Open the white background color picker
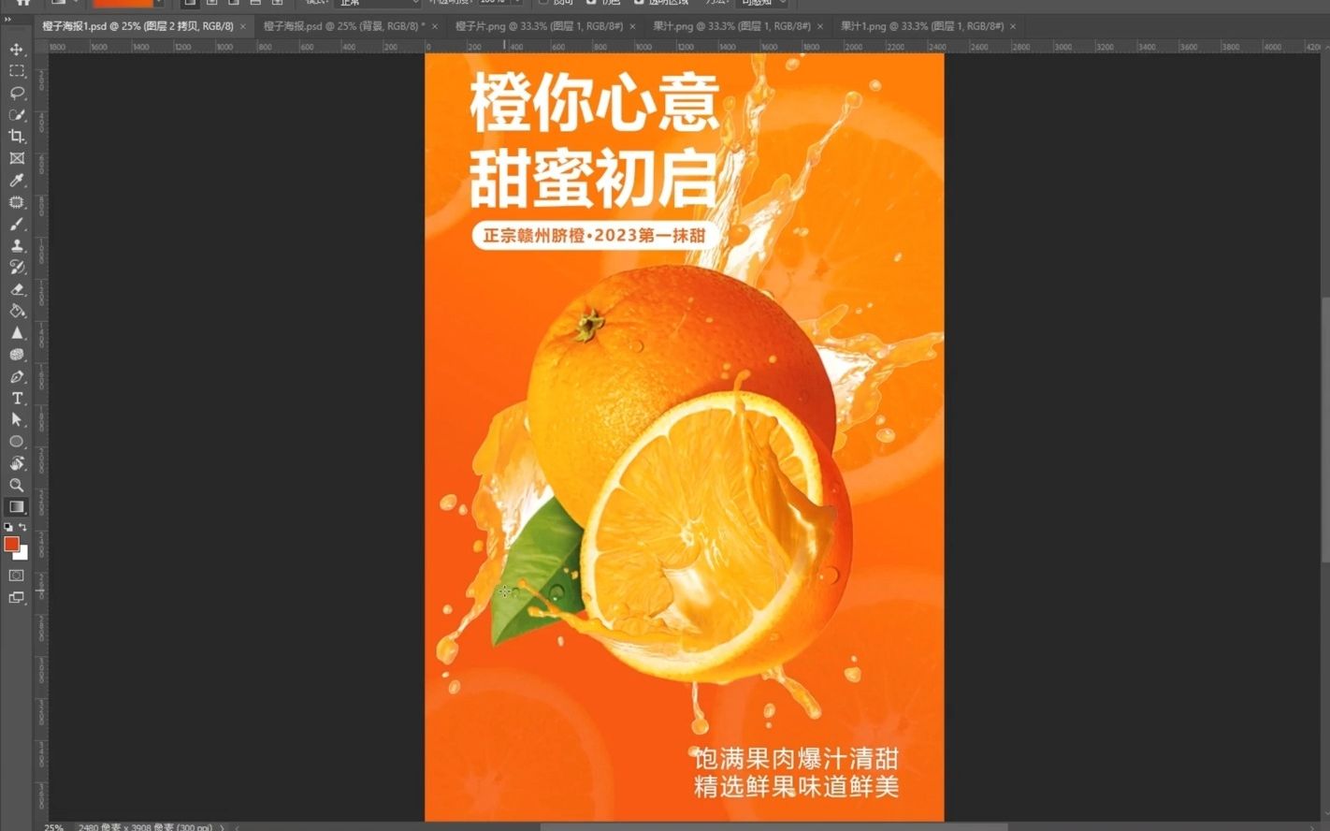This screenshot has width=1330, height=831. 23,555
